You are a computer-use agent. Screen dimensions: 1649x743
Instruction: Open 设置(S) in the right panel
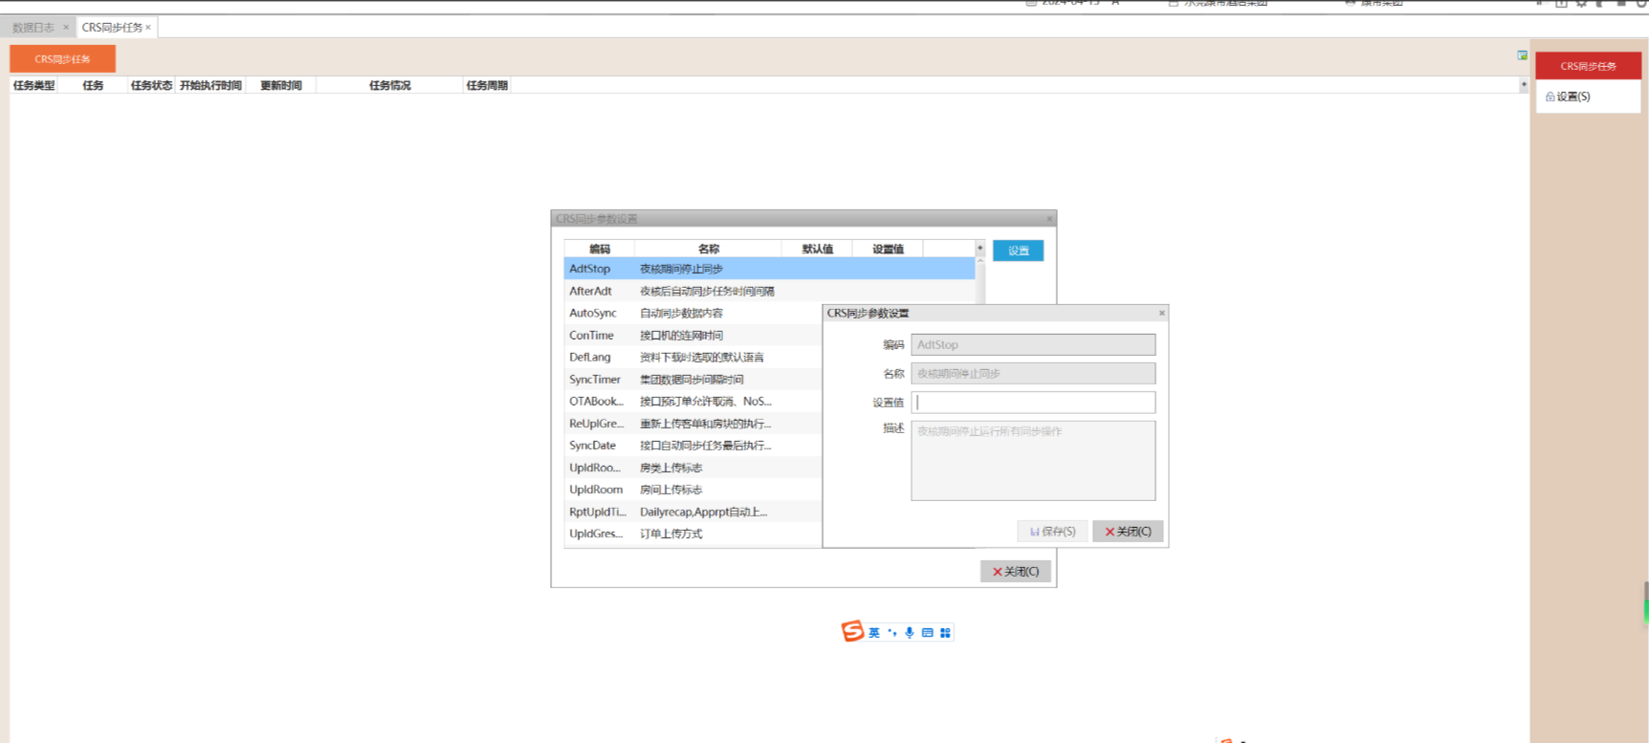[x=1569, y=97]
